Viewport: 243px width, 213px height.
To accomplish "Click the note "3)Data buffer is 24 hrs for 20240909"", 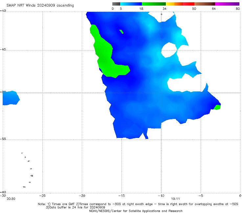I will [76, 207].
